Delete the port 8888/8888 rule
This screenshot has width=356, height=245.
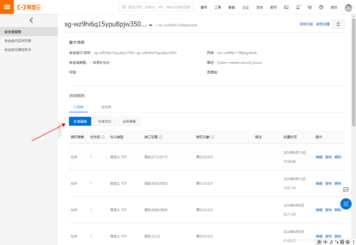click(338, 210)
